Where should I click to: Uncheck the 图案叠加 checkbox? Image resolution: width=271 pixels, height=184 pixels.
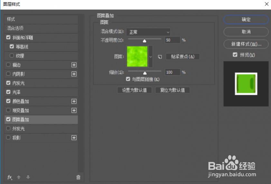coord(8,119)
